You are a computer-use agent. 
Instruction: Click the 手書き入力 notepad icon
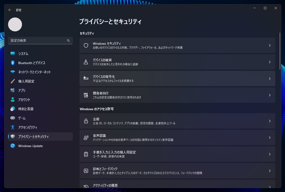(x=86, y=154)
